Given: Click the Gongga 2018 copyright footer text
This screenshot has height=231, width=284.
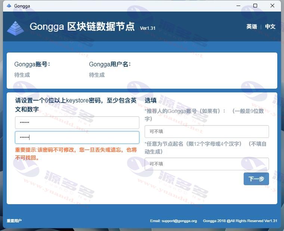Looking at the screenshot, I should tap(240, 221).
